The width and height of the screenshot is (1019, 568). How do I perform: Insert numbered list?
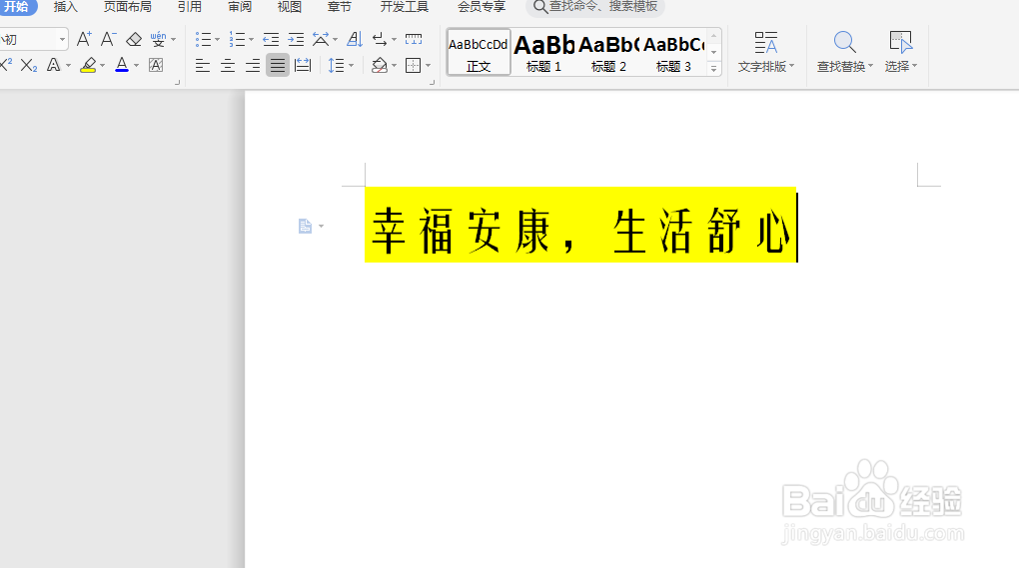point(237,40)
